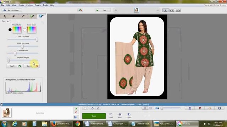
Task: Open the File menu
Action: click(x=2, y=5)
